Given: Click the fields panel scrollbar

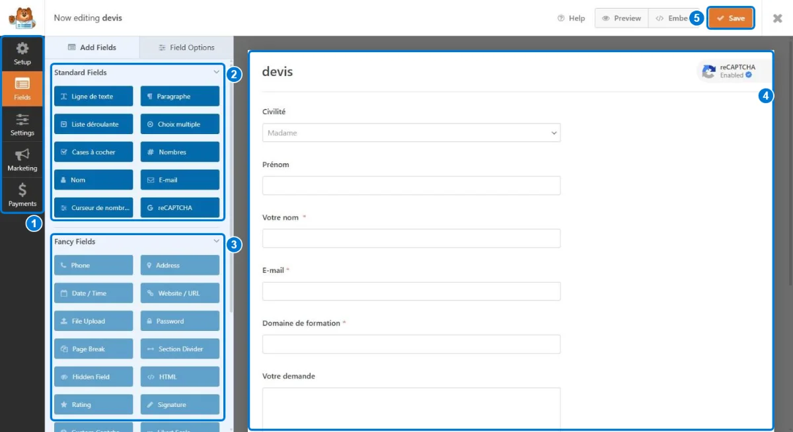Looking at the screenshot, I should 231,188.
